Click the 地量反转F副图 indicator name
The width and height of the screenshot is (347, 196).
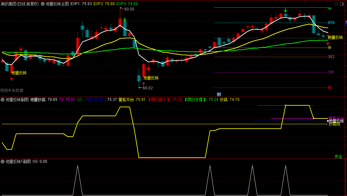[18, 162]
